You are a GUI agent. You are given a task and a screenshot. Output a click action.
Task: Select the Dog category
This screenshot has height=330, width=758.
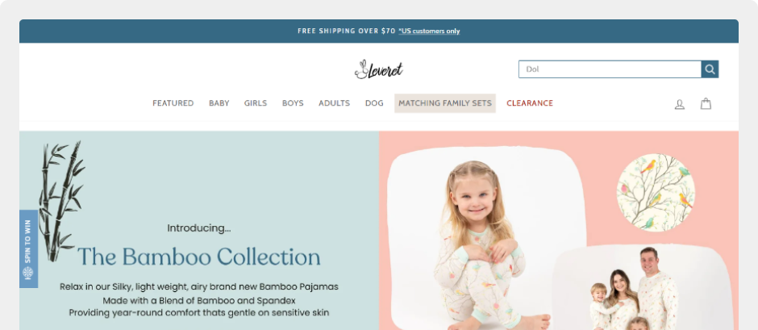point(374,103)
